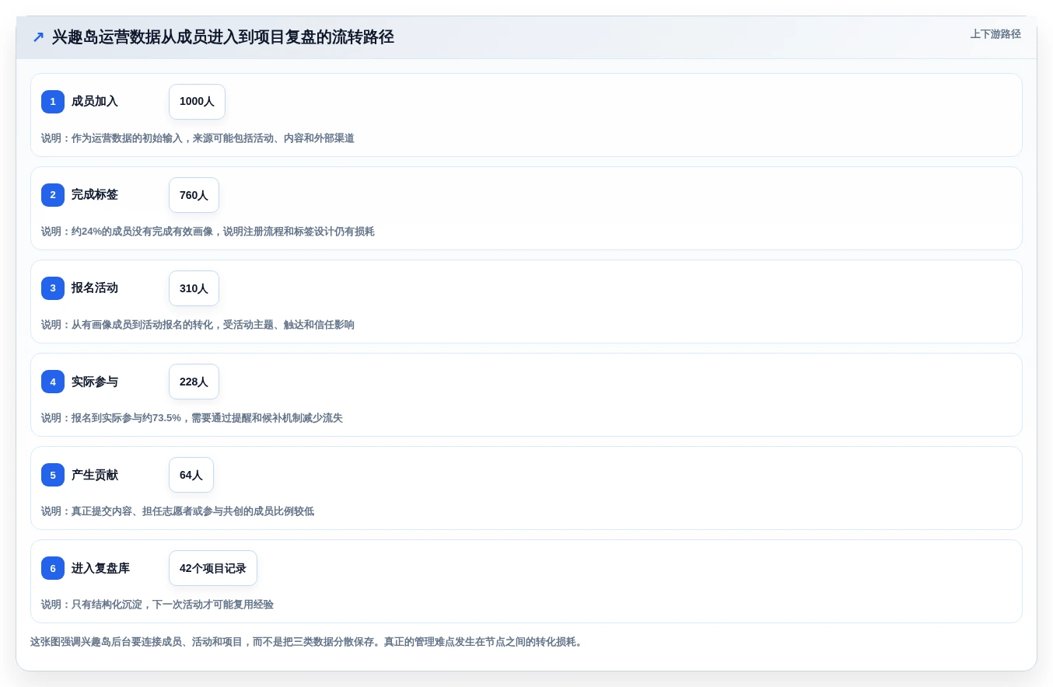Screen dimensions: 1053x687
Task: Click step badge 5 for 产生贡献
Action: point(53,475)
